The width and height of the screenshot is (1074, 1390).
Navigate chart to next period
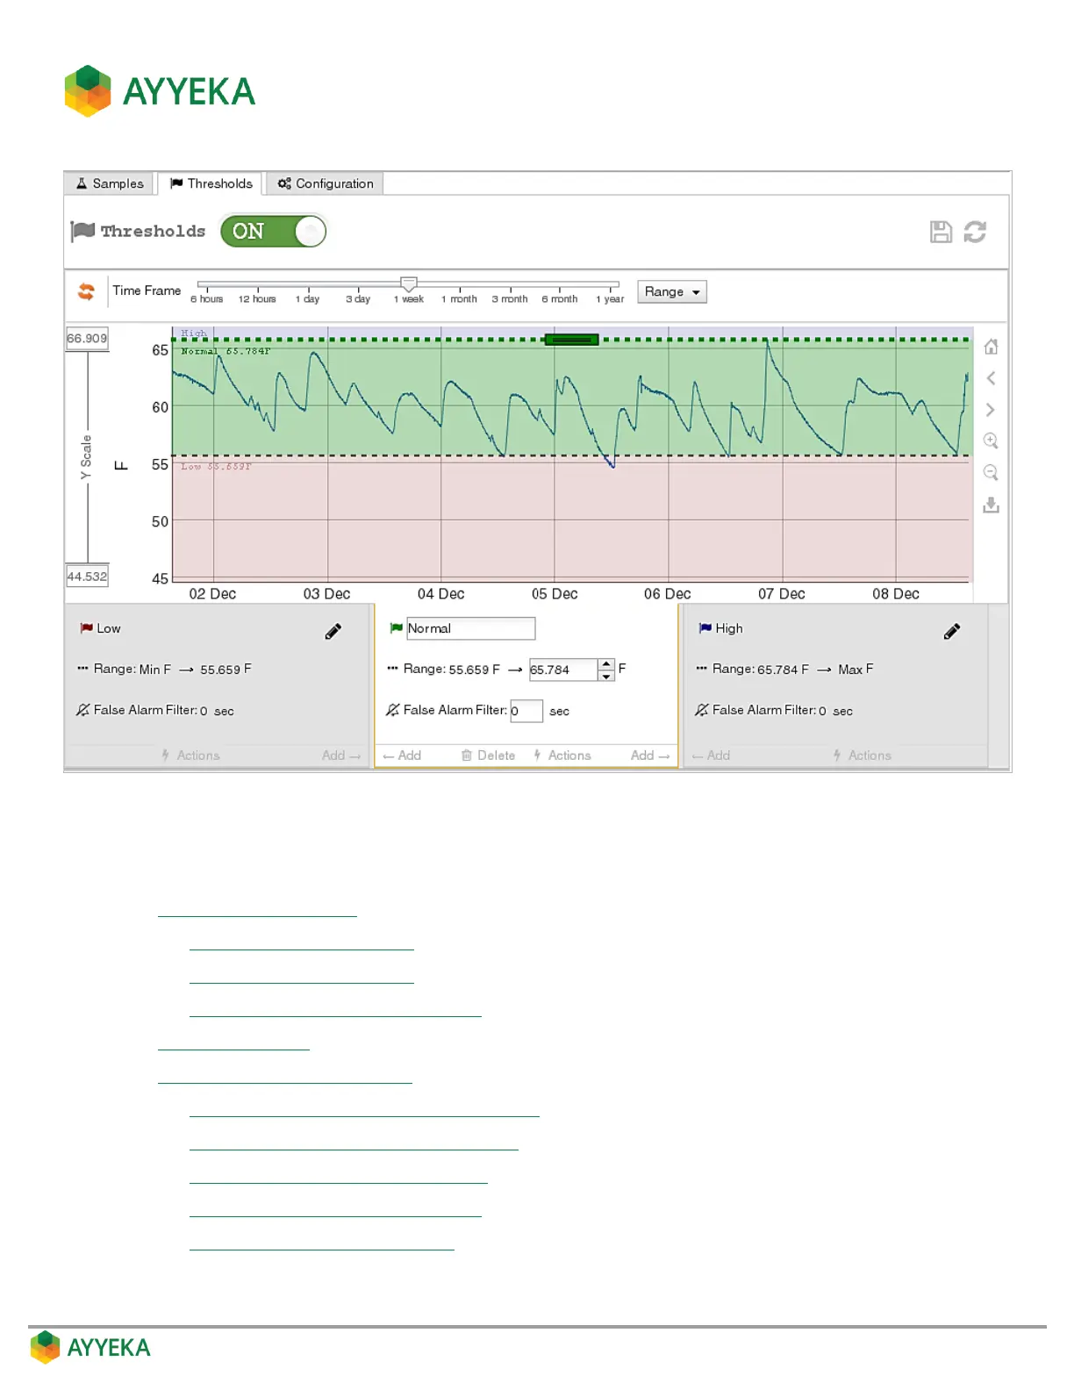click(x=991, y=410)
